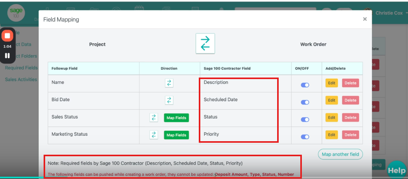Click the Direction column header
Image resolution: width=408 pixels, height=179 pixels.
169,68
